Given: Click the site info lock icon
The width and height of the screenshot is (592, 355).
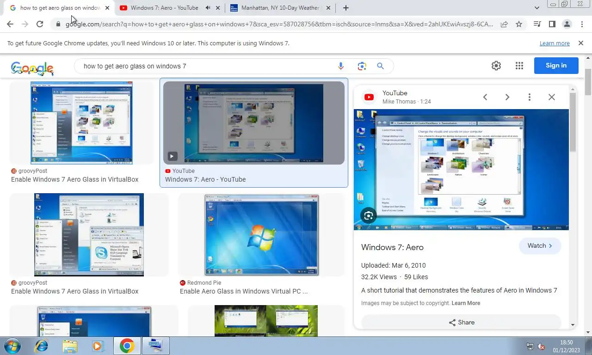Looking at the screenshot, I should click(x=57, y=24).
